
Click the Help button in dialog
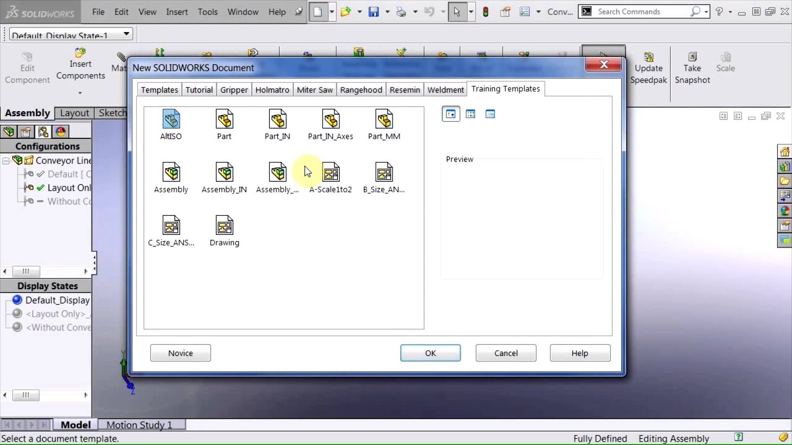[x=580, y=353]
